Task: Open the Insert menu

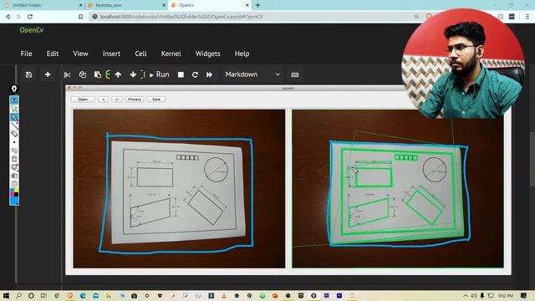Action: [111, 54]
